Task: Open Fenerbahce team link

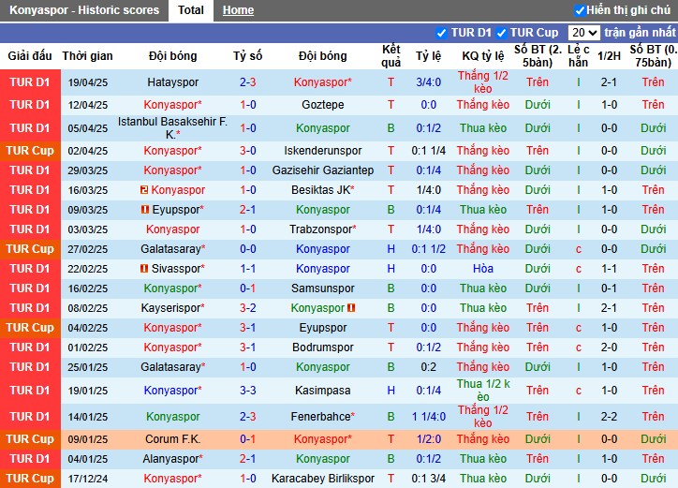Action: (320, 417)
